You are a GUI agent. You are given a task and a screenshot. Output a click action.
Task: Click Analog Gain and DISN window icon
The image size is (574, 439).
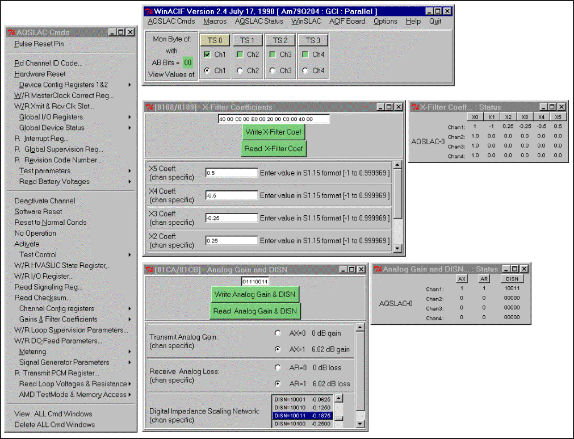click(150, 269)
